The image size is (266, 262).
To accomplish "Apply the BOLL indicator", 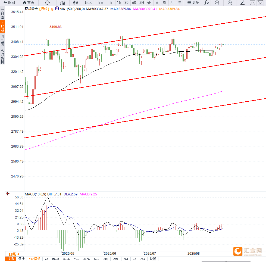I will pos(66,259).
